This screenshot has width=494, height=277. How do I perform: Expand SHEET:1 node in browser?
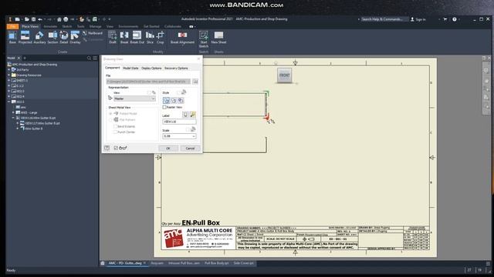8,80
